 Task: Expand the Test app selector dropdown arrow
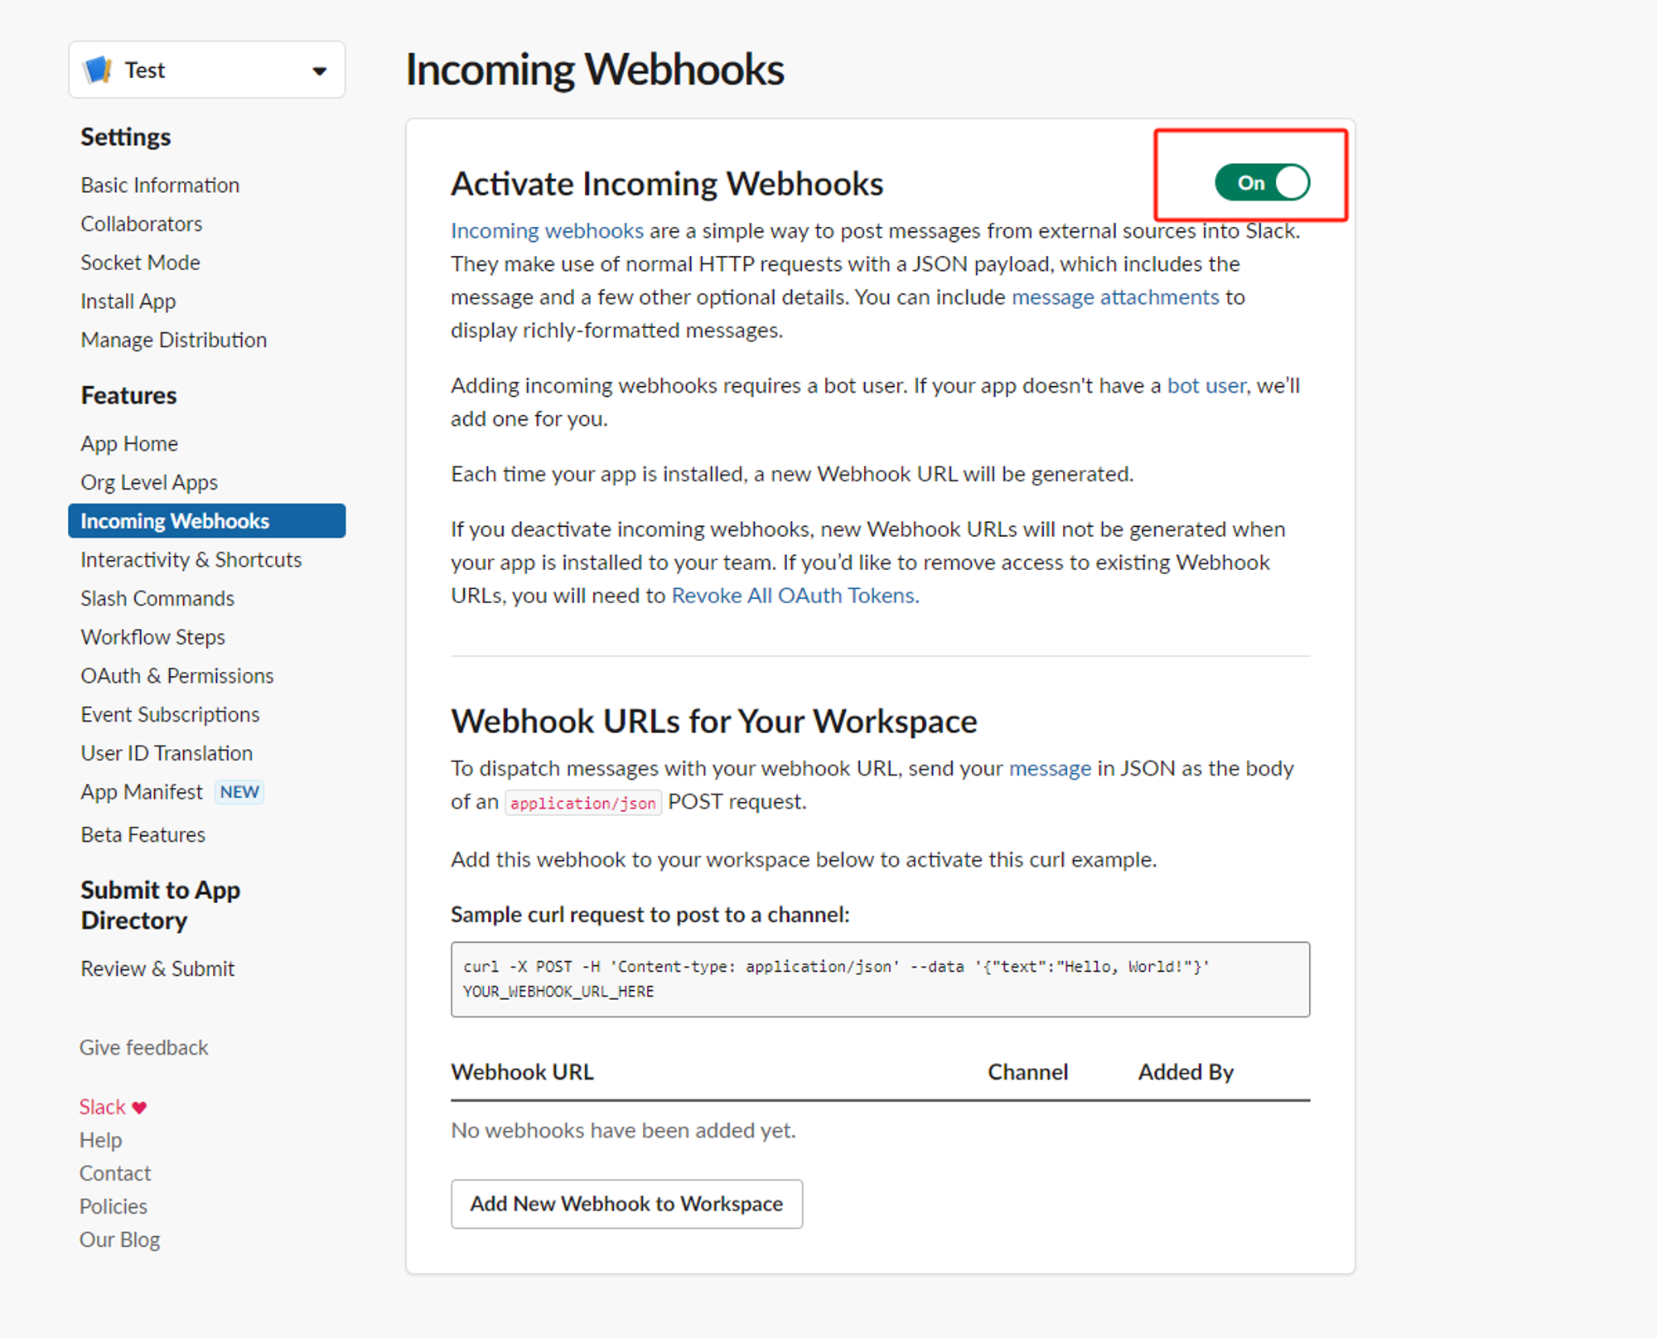point(319,71)
